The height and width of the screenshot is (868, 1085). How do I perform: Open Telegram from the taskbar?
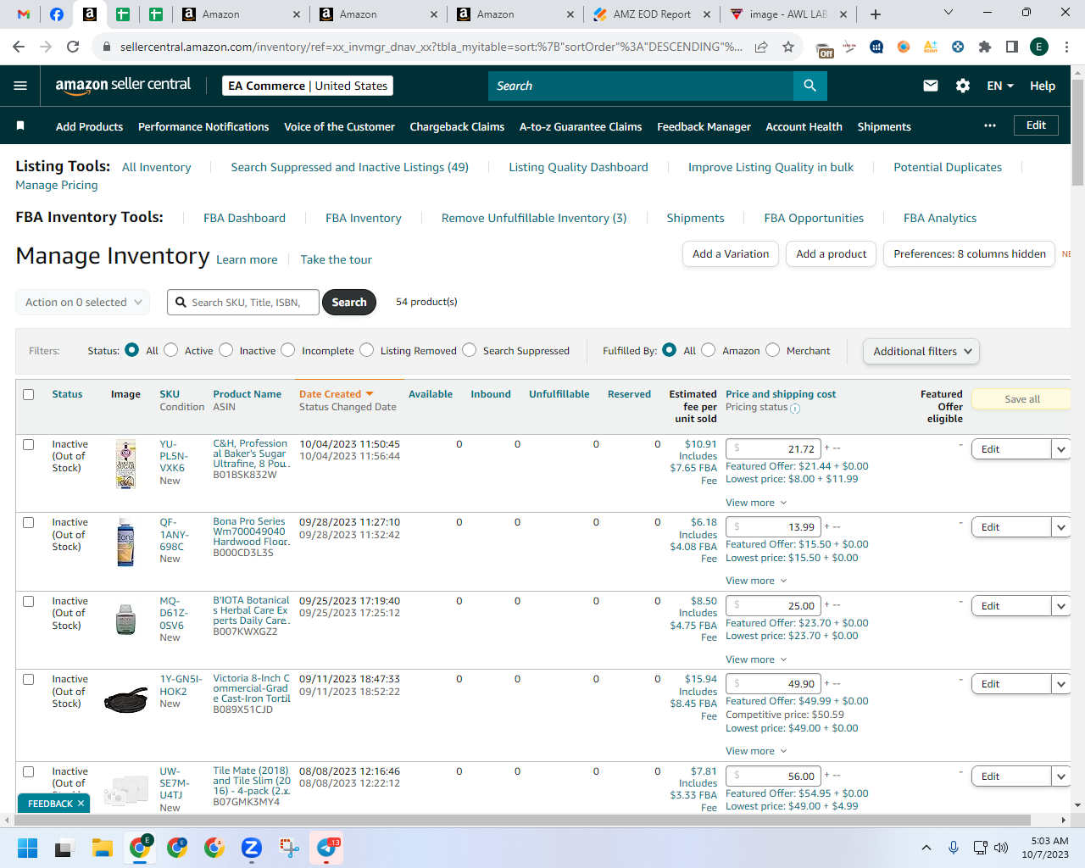click(x=326, y=848)
